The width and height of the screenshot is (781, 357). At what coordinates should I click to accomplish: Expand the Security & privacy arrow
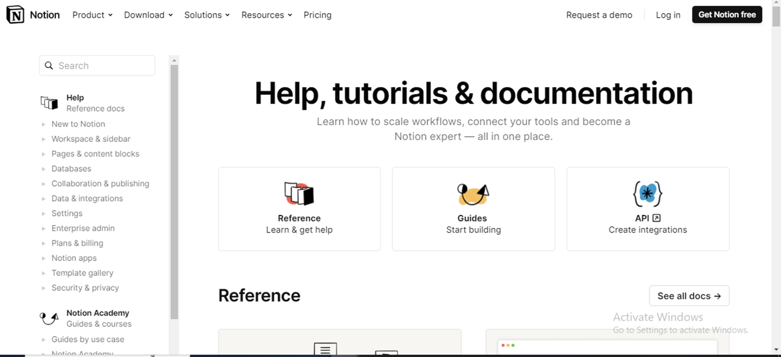tap(43, 288)
